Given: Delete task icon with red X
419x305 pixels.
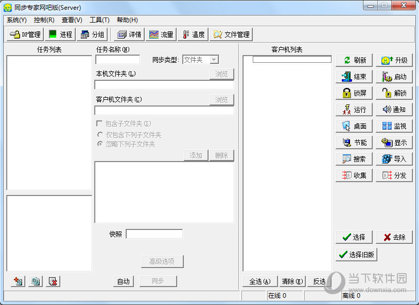Looking at the screenshot, I should (53, 281).
